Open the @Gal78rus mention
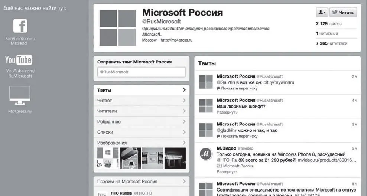The height and width of the screenshot is (196, 367). click(x=228, y=82)
